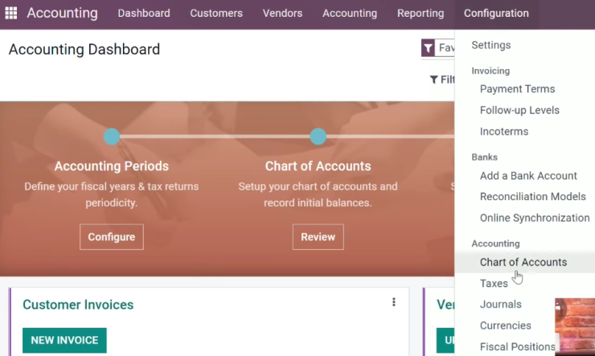Open Customer Invoices three-dot menu
The height and width of the screenshot is (356, 595).
point(394,302)
